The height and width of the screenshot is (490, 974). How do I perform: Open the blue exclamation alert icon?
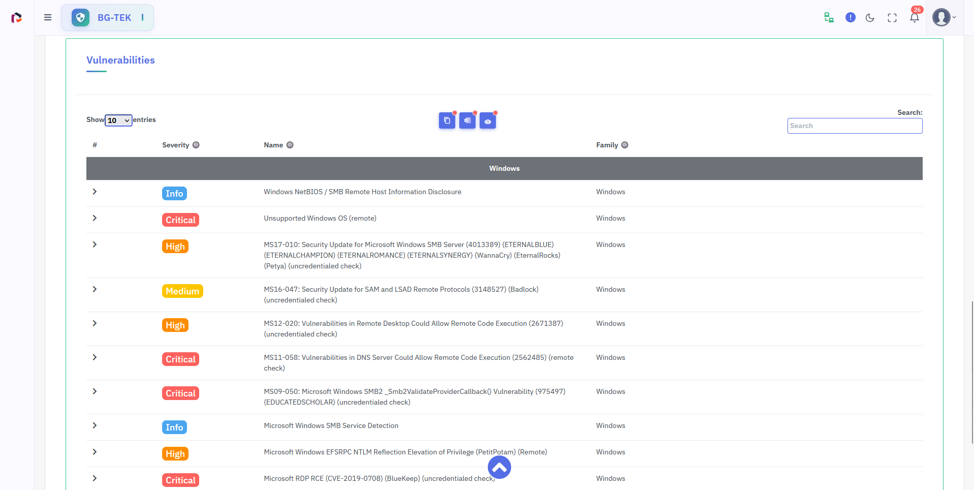850,18
